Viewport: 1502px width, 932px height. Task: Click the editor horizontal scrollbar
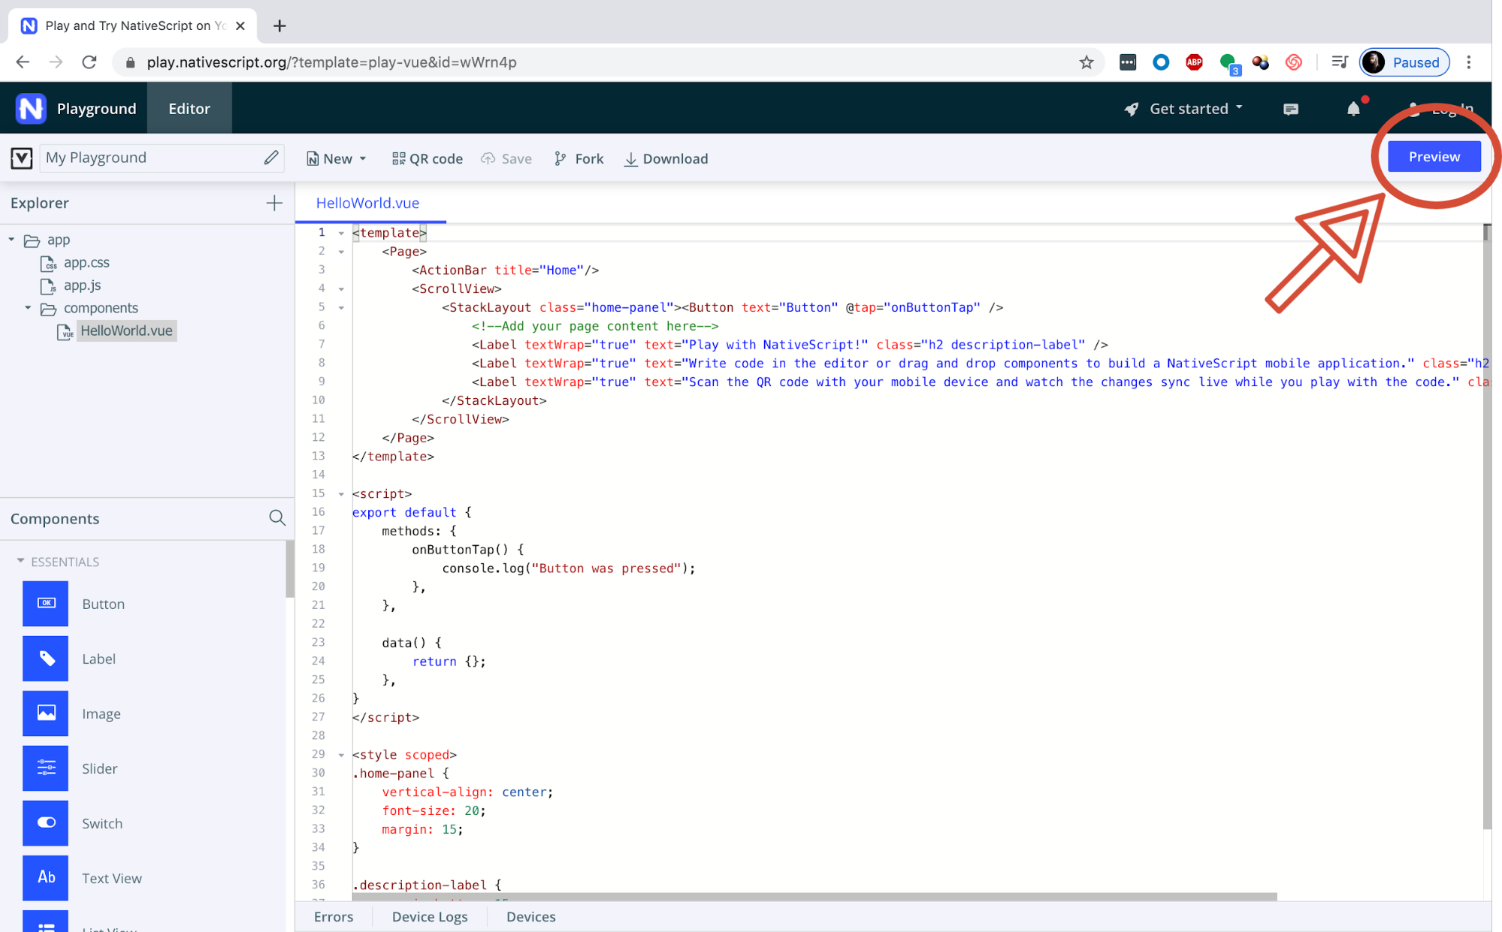814,897
